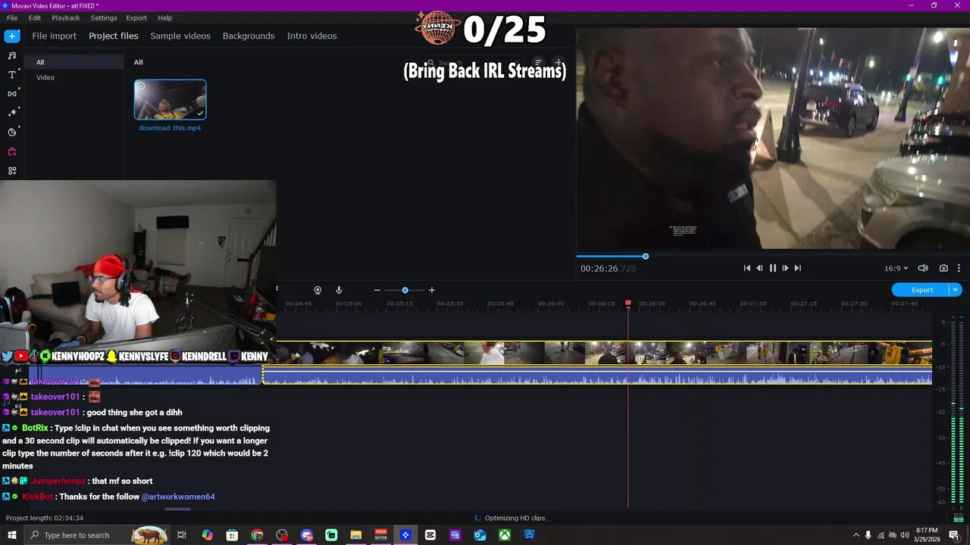Open the Stickers/elements clock-shaped icon
The height and width of the screenshot is (545, 970).
click(x=12, y=132)
